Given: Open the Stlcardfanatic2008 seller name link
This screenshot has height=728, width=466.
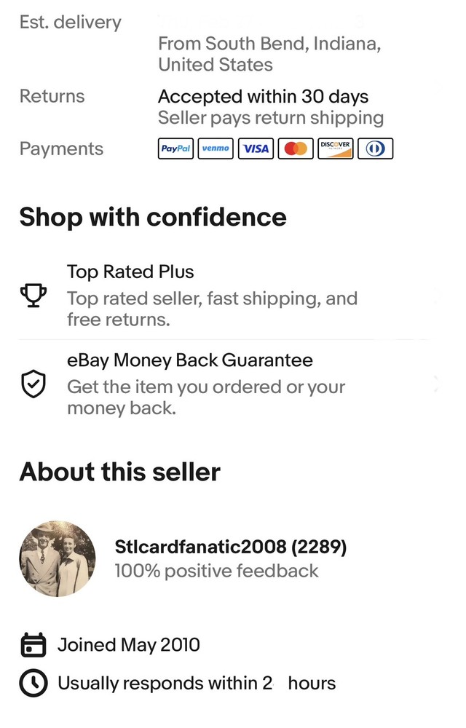Looking at the screenshot, I should coord(230,547).
